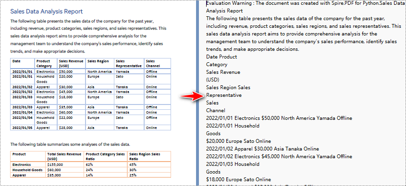The image size is (406, 186).
Task: Select the extracted line starting '2022/01/02 Electronics $45,000'
Action: pos(279,156)
